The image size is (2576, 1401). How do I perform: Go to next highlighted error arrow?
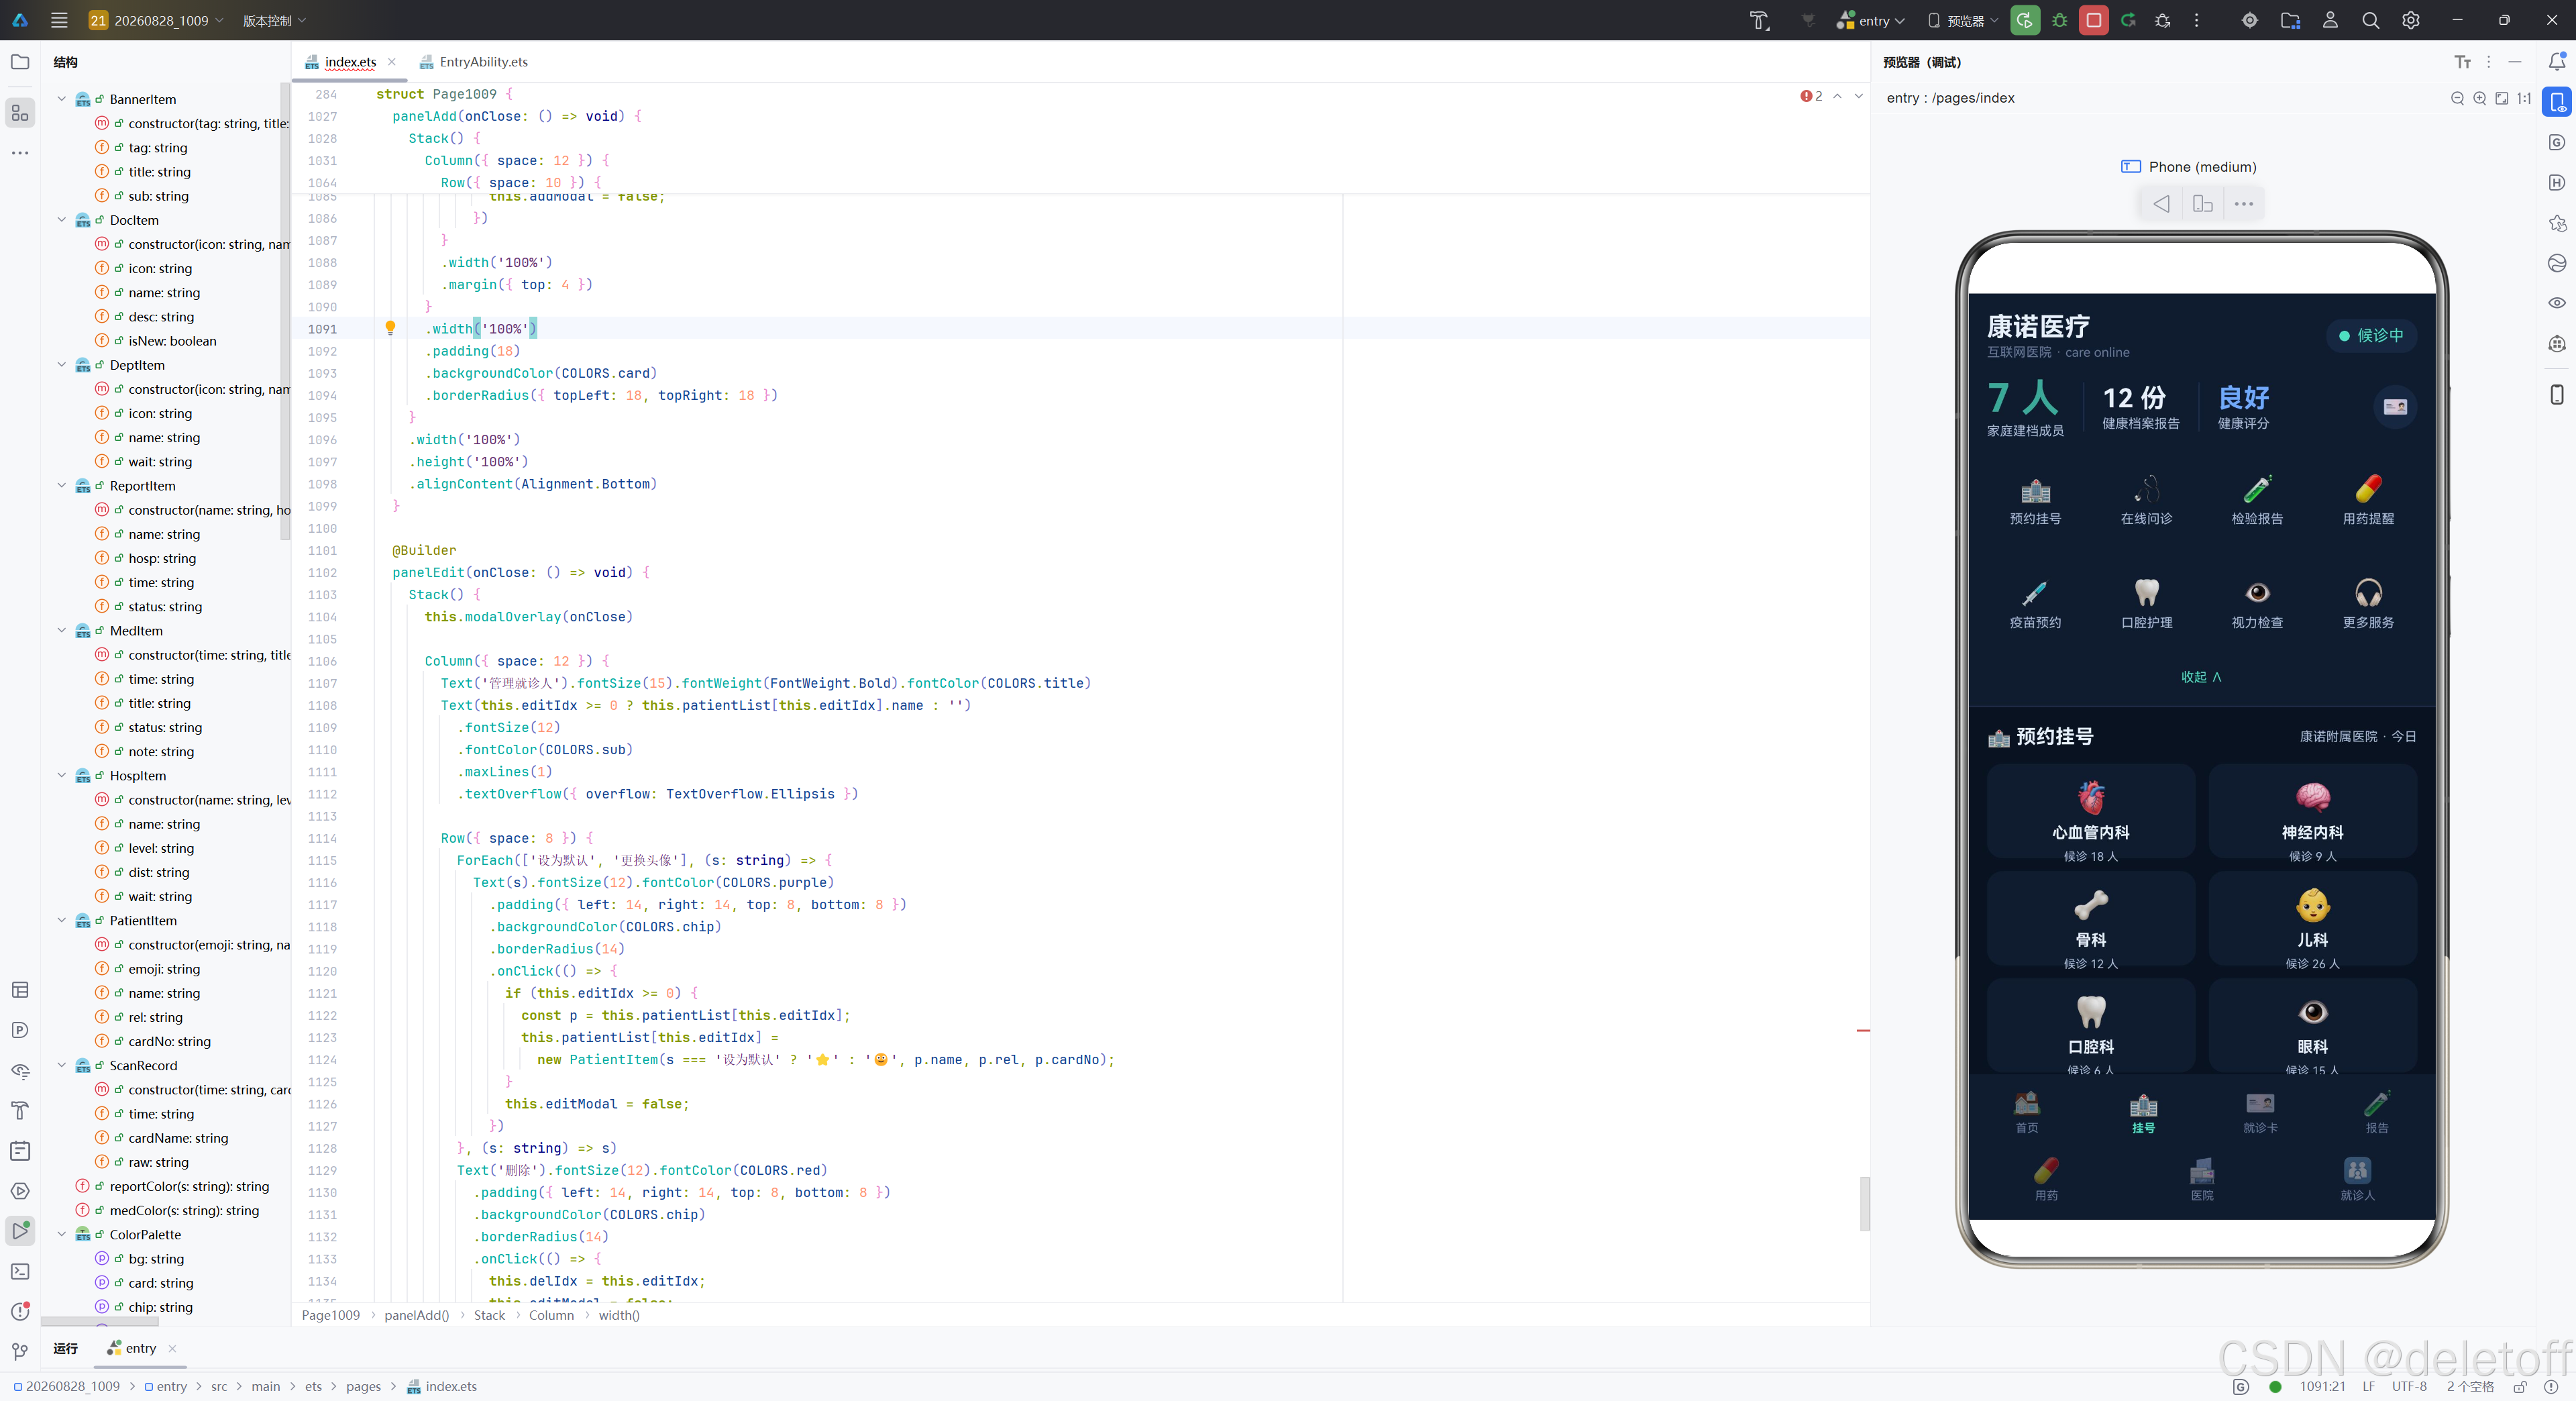[x=1859, y=96]
